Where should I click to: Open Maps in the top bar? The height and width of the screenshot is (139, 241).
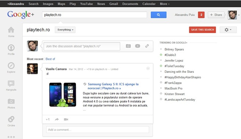coord(61,4)
